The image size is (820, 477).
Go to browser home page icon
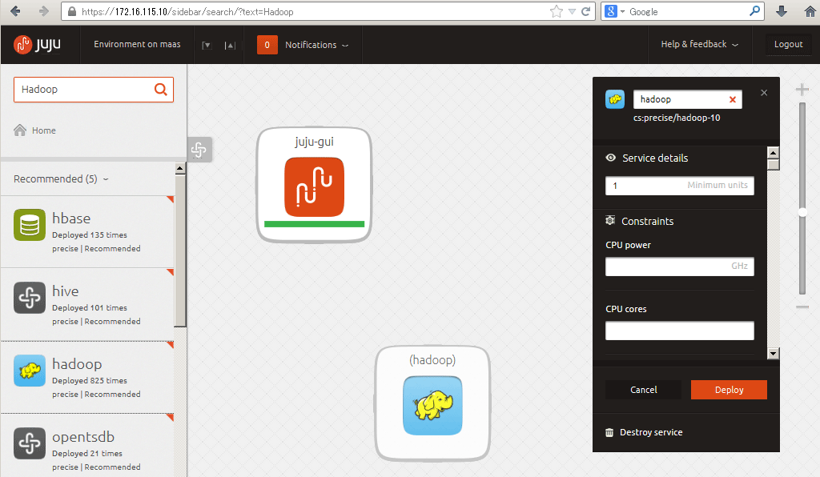pos(810,11)
